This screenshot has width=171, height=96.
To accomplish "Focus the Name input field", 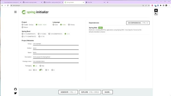I will 56,53.
